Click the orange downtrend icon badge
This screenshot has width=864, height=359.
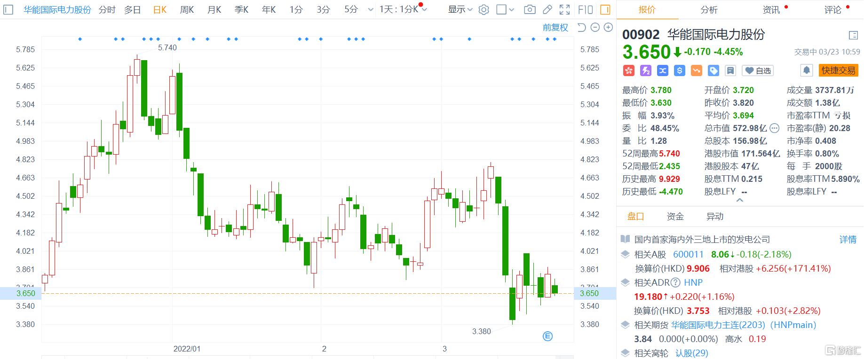coord(697,70)
